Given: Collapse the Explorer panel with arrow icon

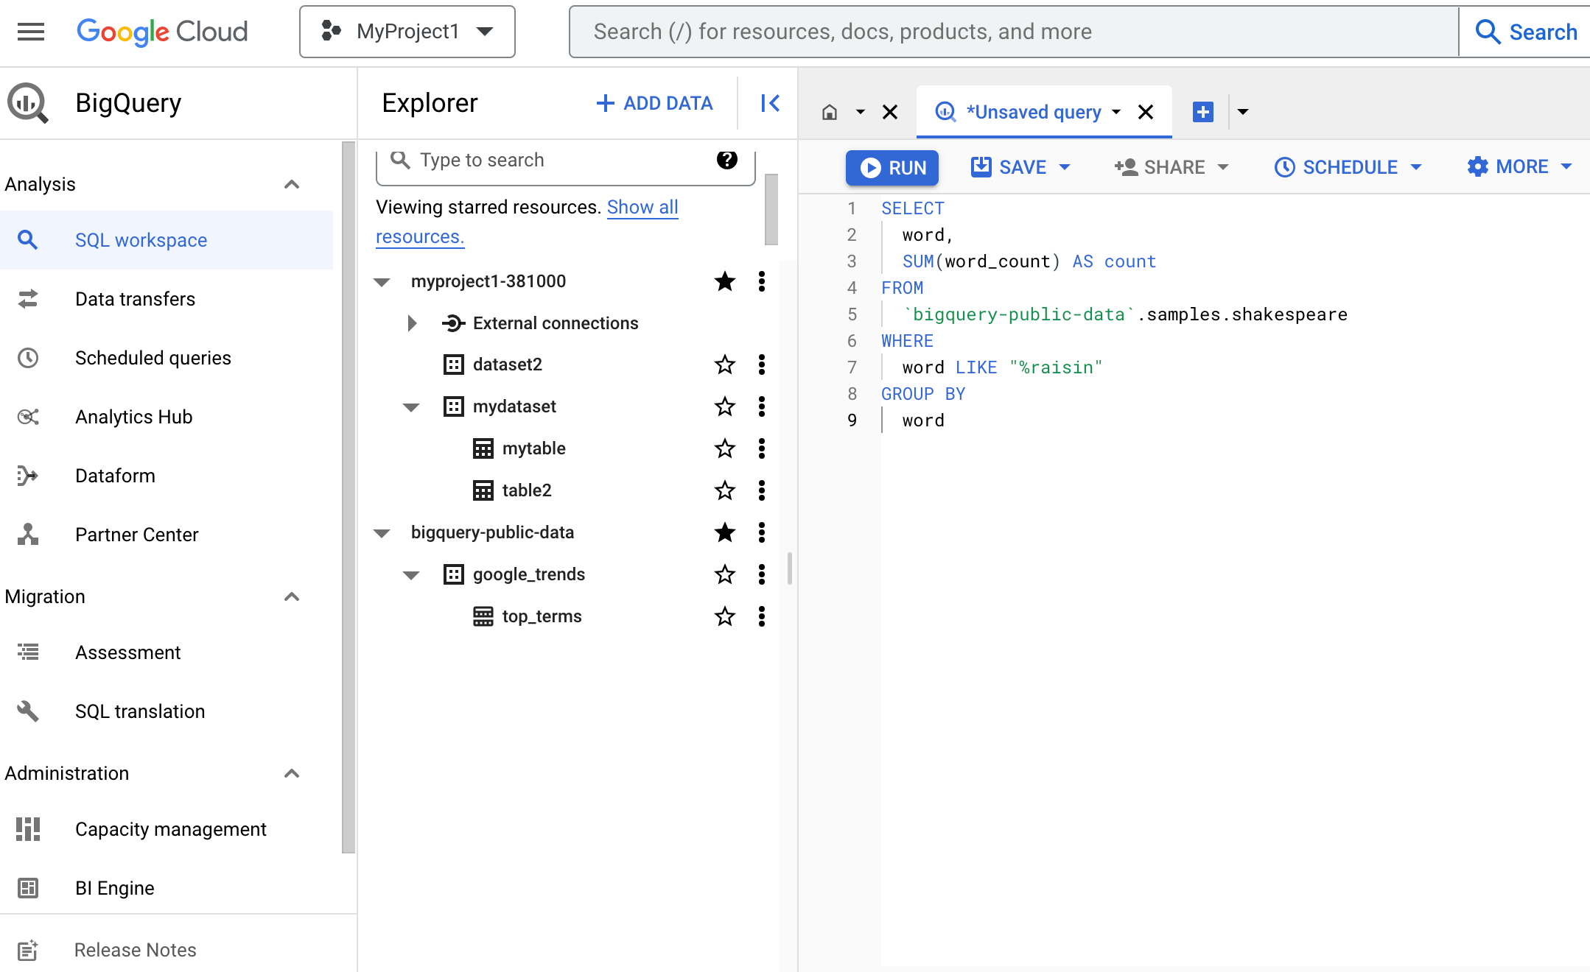Looking at the screenshot, I should click(x=770, y=103).
